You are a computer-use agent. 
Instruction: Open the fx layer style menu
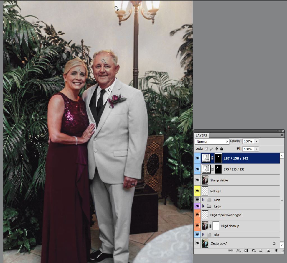tap(238, 250)
